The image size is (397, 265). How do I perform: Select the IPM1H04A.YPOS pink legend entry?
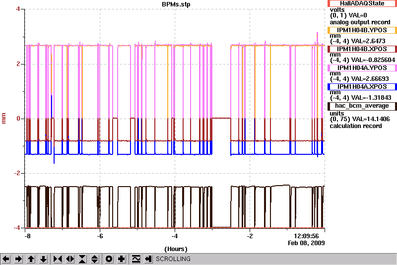coord(362,68)
